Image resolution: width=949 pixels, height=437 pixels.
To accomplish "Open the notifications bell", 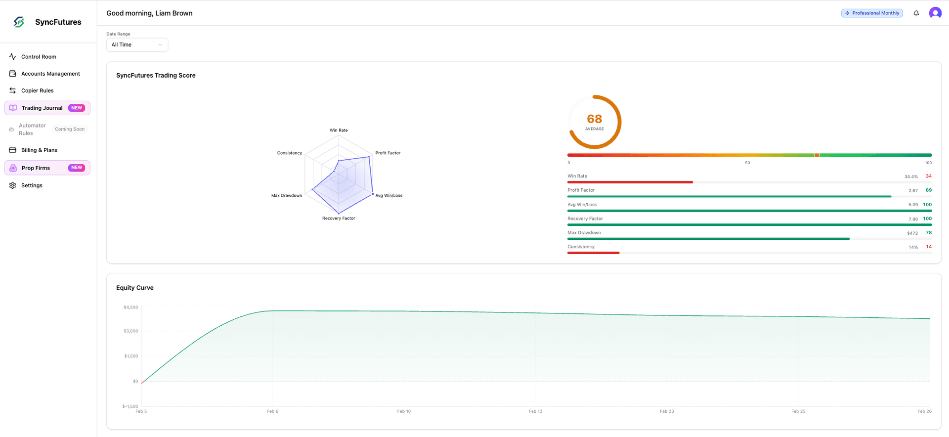I will point(916,13).
